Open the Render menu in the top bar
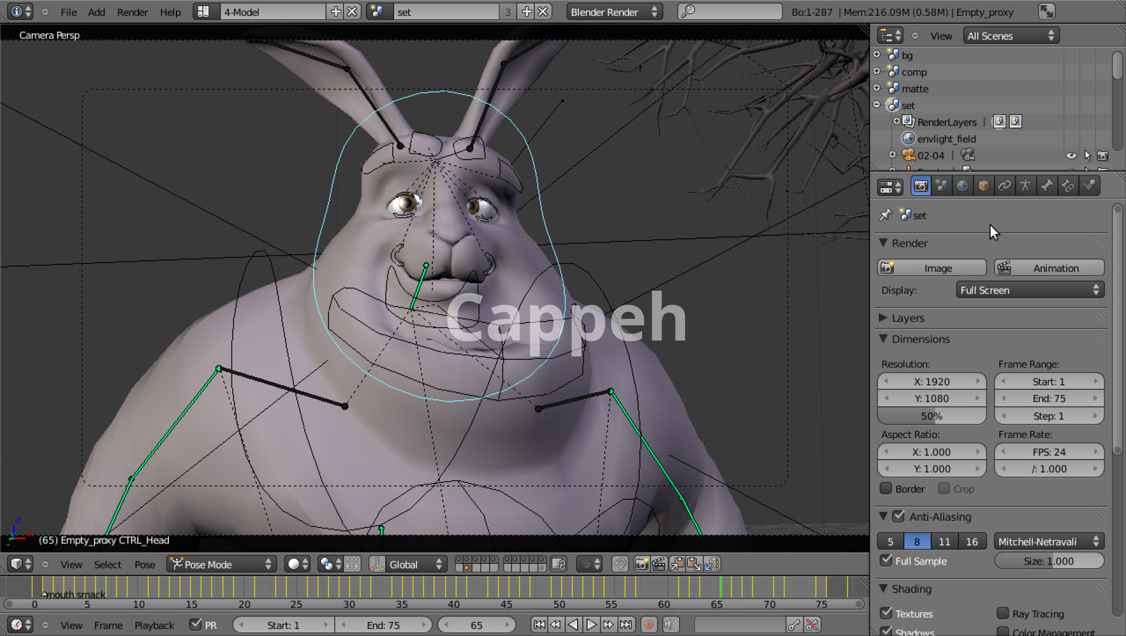The image size is (1126, 636). (x=132, y=12)
